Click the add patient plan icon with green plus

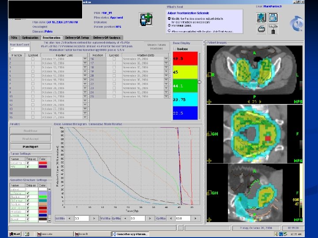click(146, 19)
